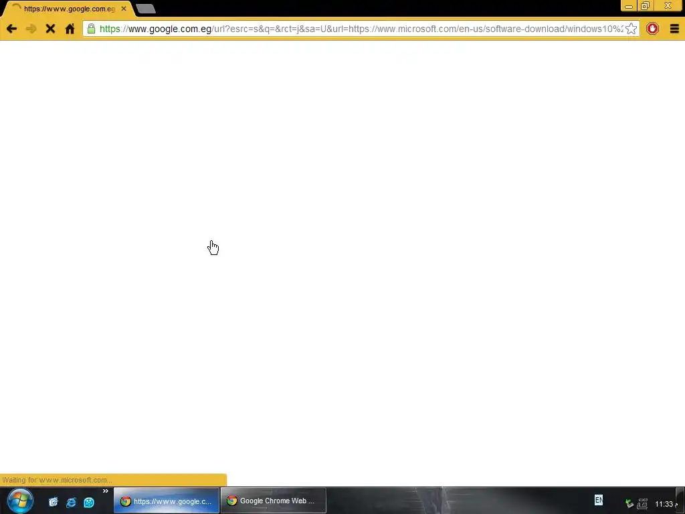Select the https://www.google.com.eg tab

tap(70, 9)
